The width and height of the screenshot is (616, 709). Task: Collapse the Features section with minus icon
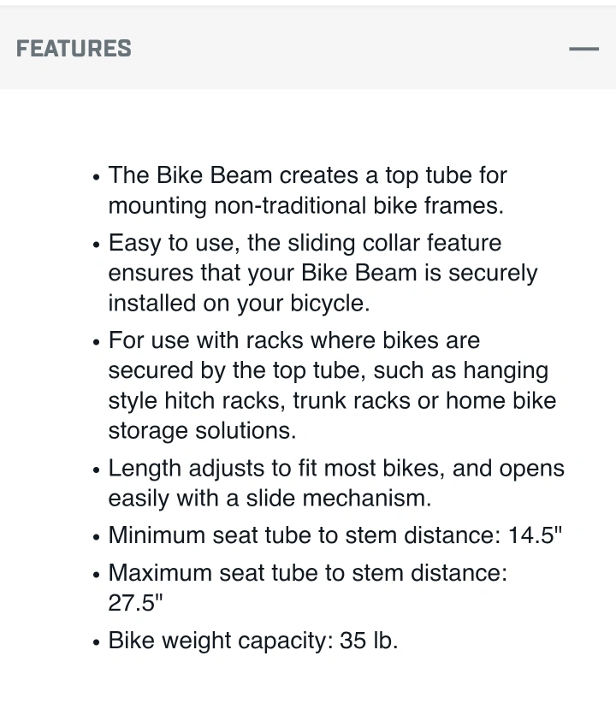(x=583, y=49)
